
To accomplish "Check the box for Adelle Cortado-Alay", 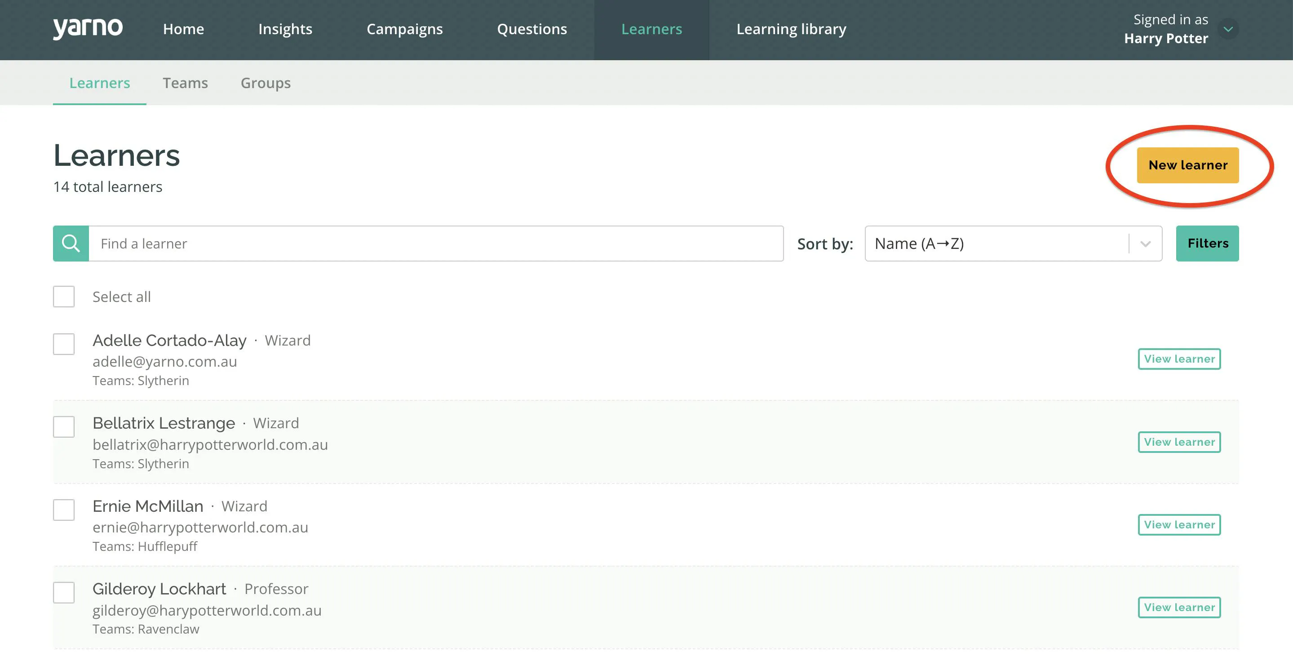I will [x=64, y=344].
